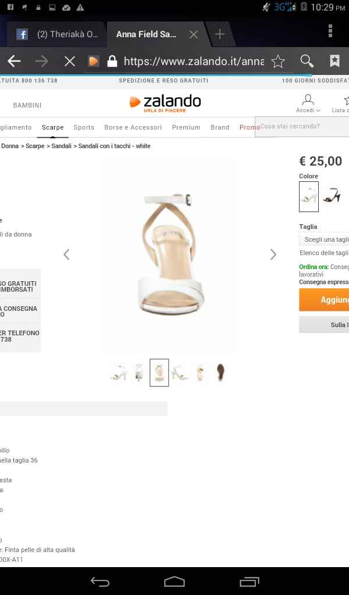Show the next product image with right arrow
This screenshot has width=349, height=595.
(x=273, y=254)
